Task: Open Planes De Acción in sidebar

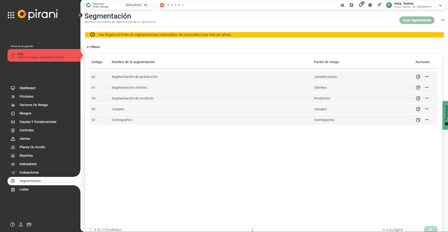Action: [x=32, y=147]
